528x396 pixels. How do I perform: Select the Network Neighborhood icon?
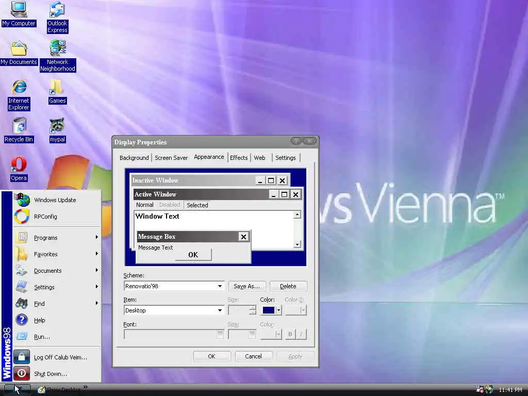point(58,56)
